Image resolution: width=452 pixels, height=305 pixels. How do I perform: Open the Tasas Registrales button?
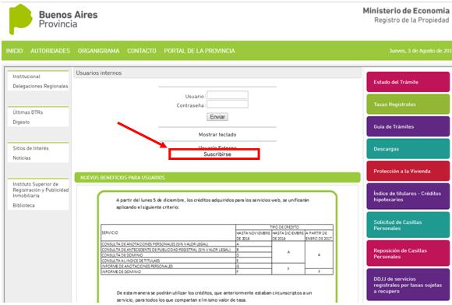(x=408, y=105)
